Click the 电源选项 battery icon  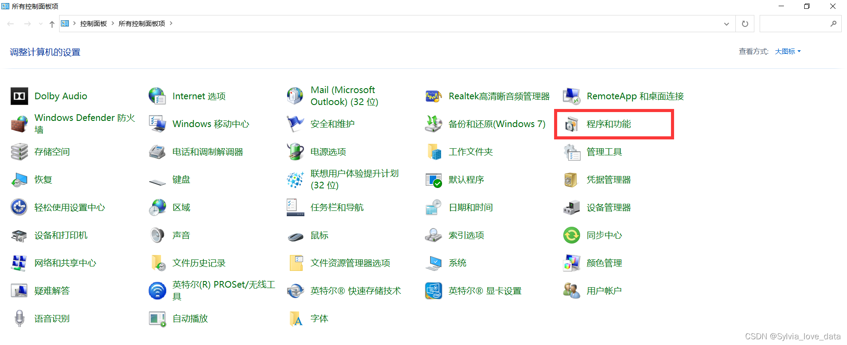click(295, 152)
